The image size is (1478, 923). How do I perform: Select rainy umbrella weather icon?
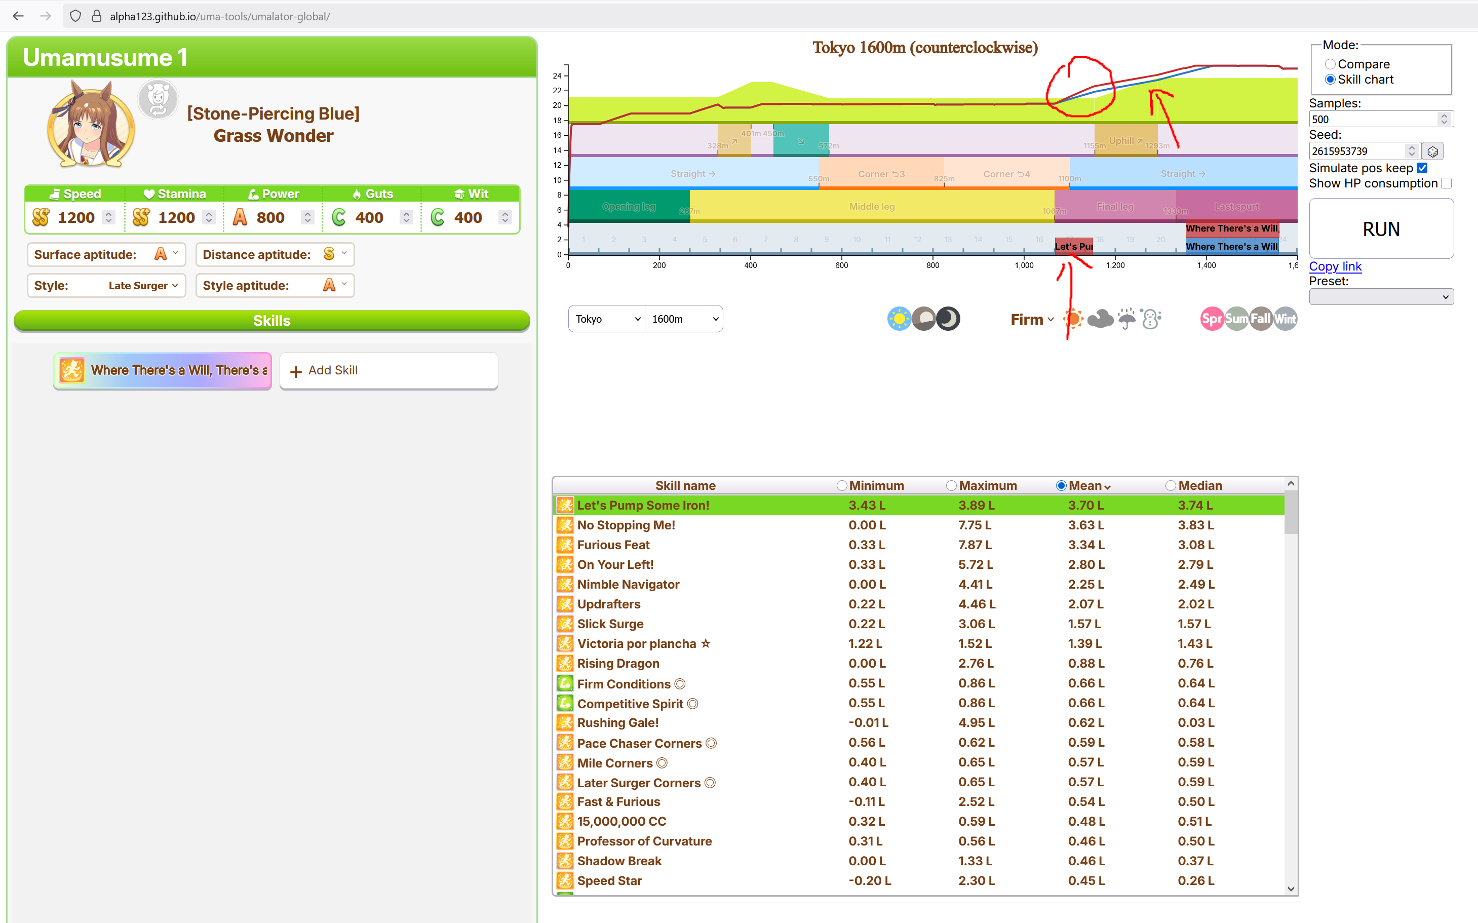click(x=1126, y=319)
